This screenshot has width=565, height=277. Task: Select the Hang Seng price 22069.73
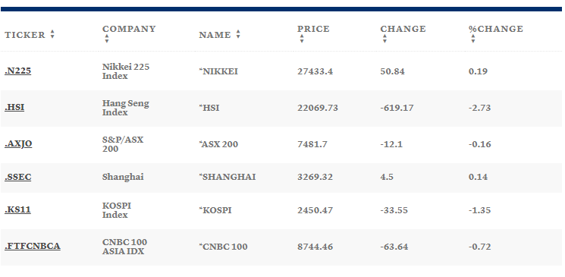pyautogui.click(x=318, y=108)
